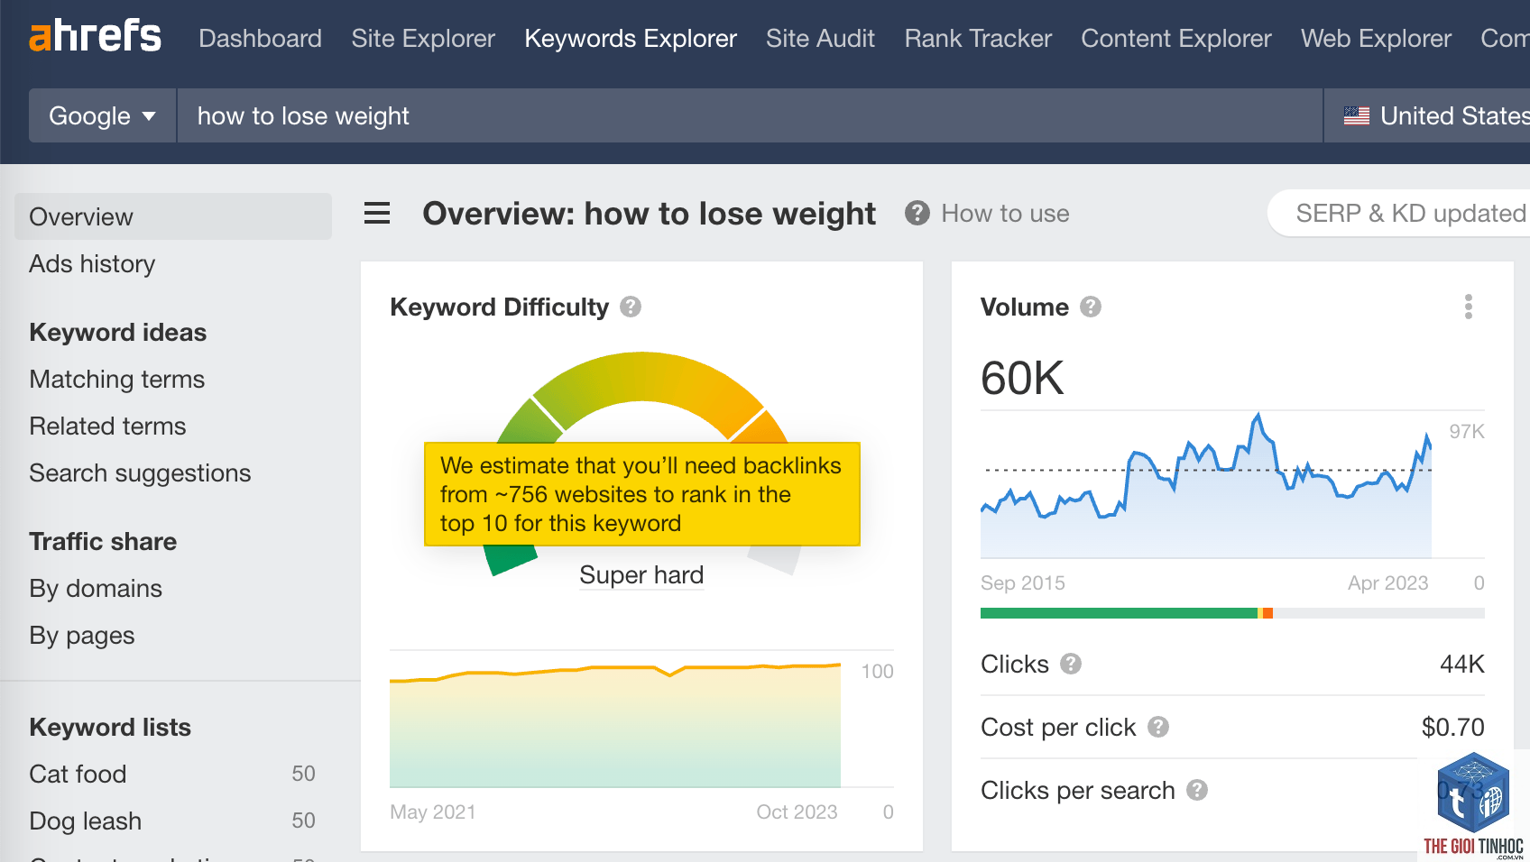Image resolution: width=1530 pixels, height=862 pixels.
Task: Click the ahrefs logo
Action: [96, 37]
